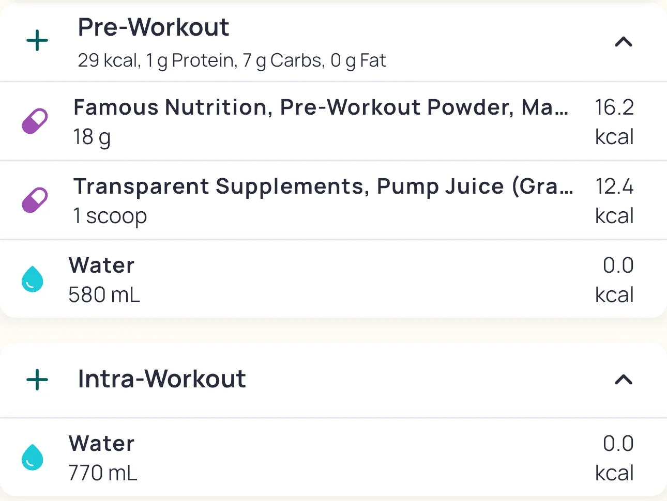Tap the Intra-Workout meal title
This screenshot has width=667, height=501.
click(x=162, y=379)
